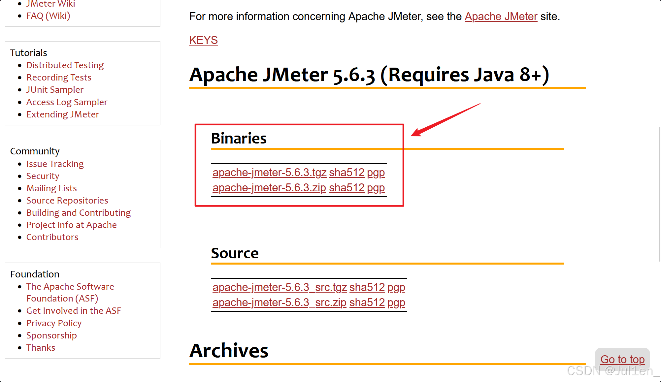
Task: Visit the Apache JMeter site link
Action: [x=501, y=16]
